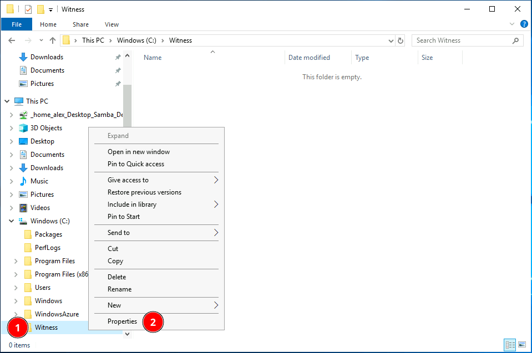Image resolution: width=532 pixels, height=353 pixels.
Task: Choose Properties from the context menu
Action: (122, 321)
